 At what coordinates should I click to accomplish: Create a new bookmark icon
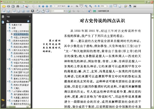28,21
